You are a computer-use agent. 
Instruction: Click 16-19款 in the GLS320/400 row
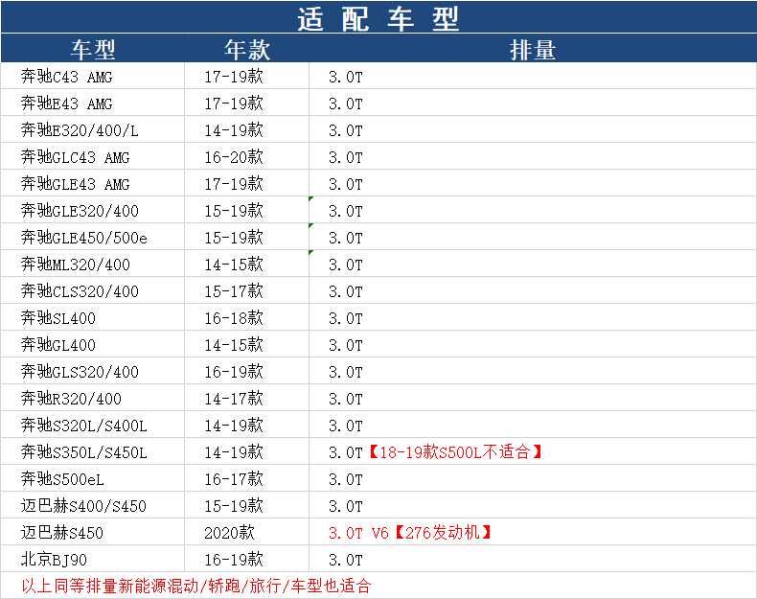point(234,372)
